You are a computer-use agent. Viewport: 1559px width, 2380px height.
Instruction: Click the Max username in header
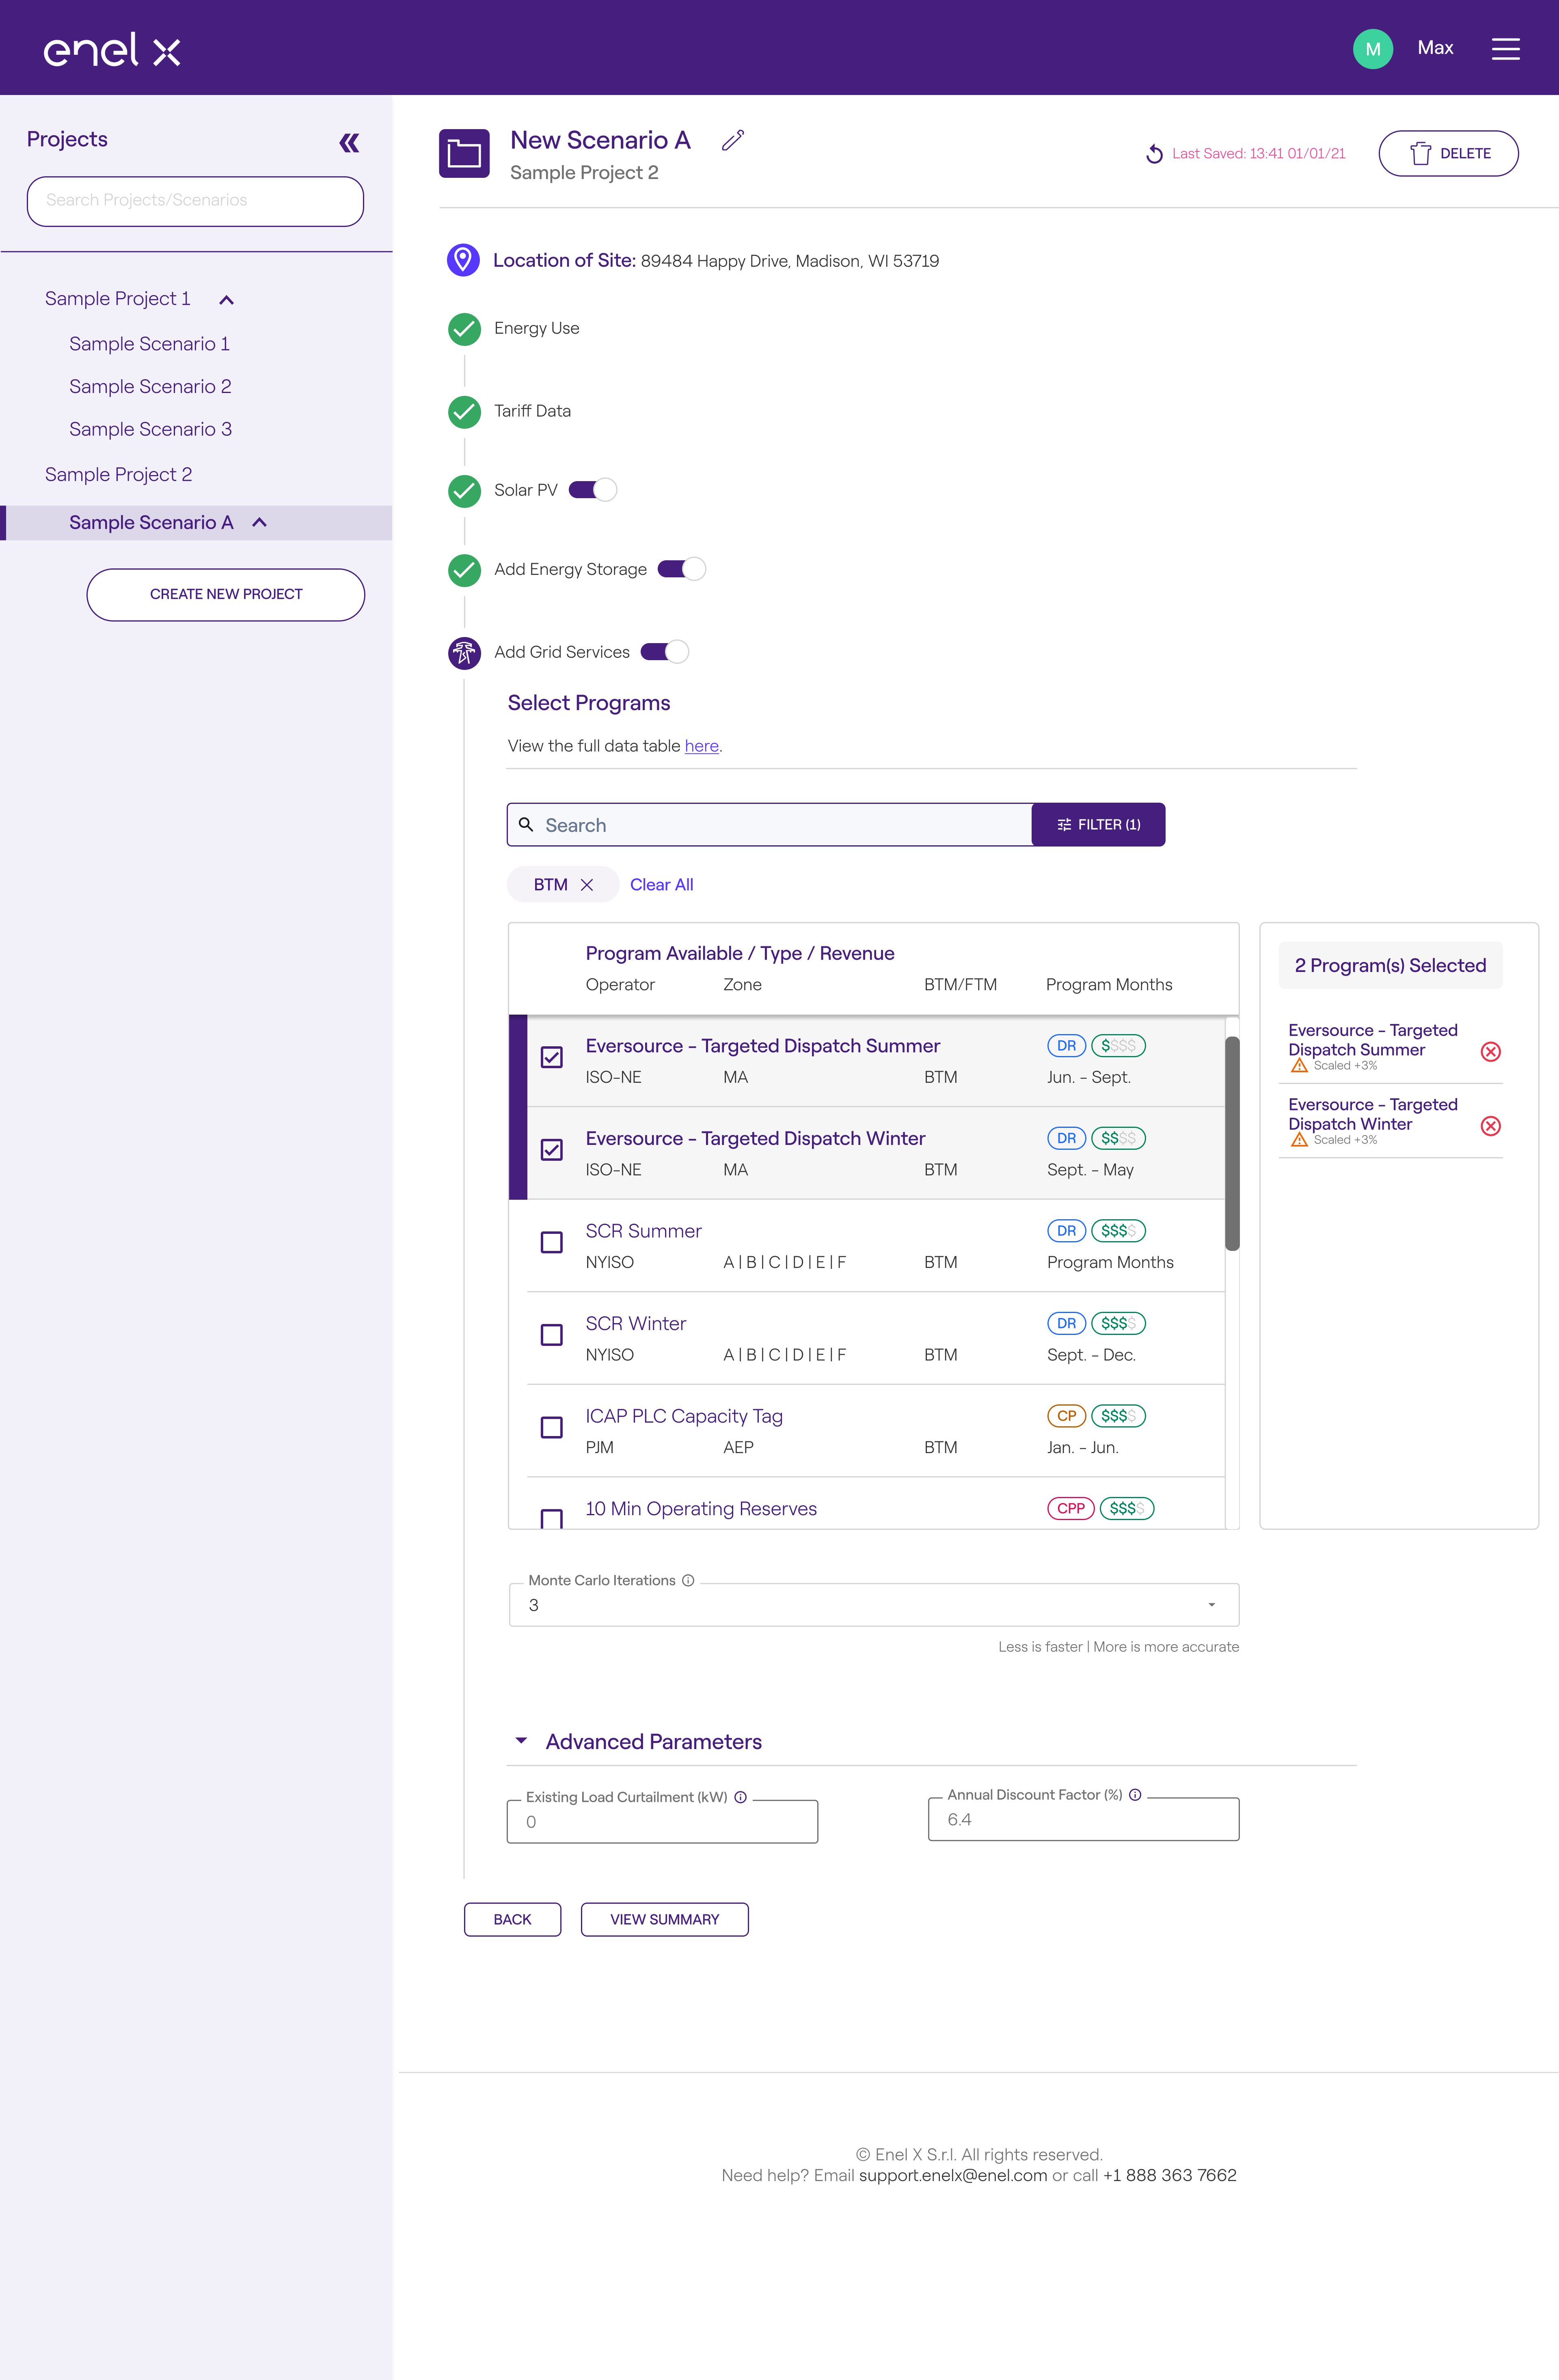click(x=1435, y=48)
